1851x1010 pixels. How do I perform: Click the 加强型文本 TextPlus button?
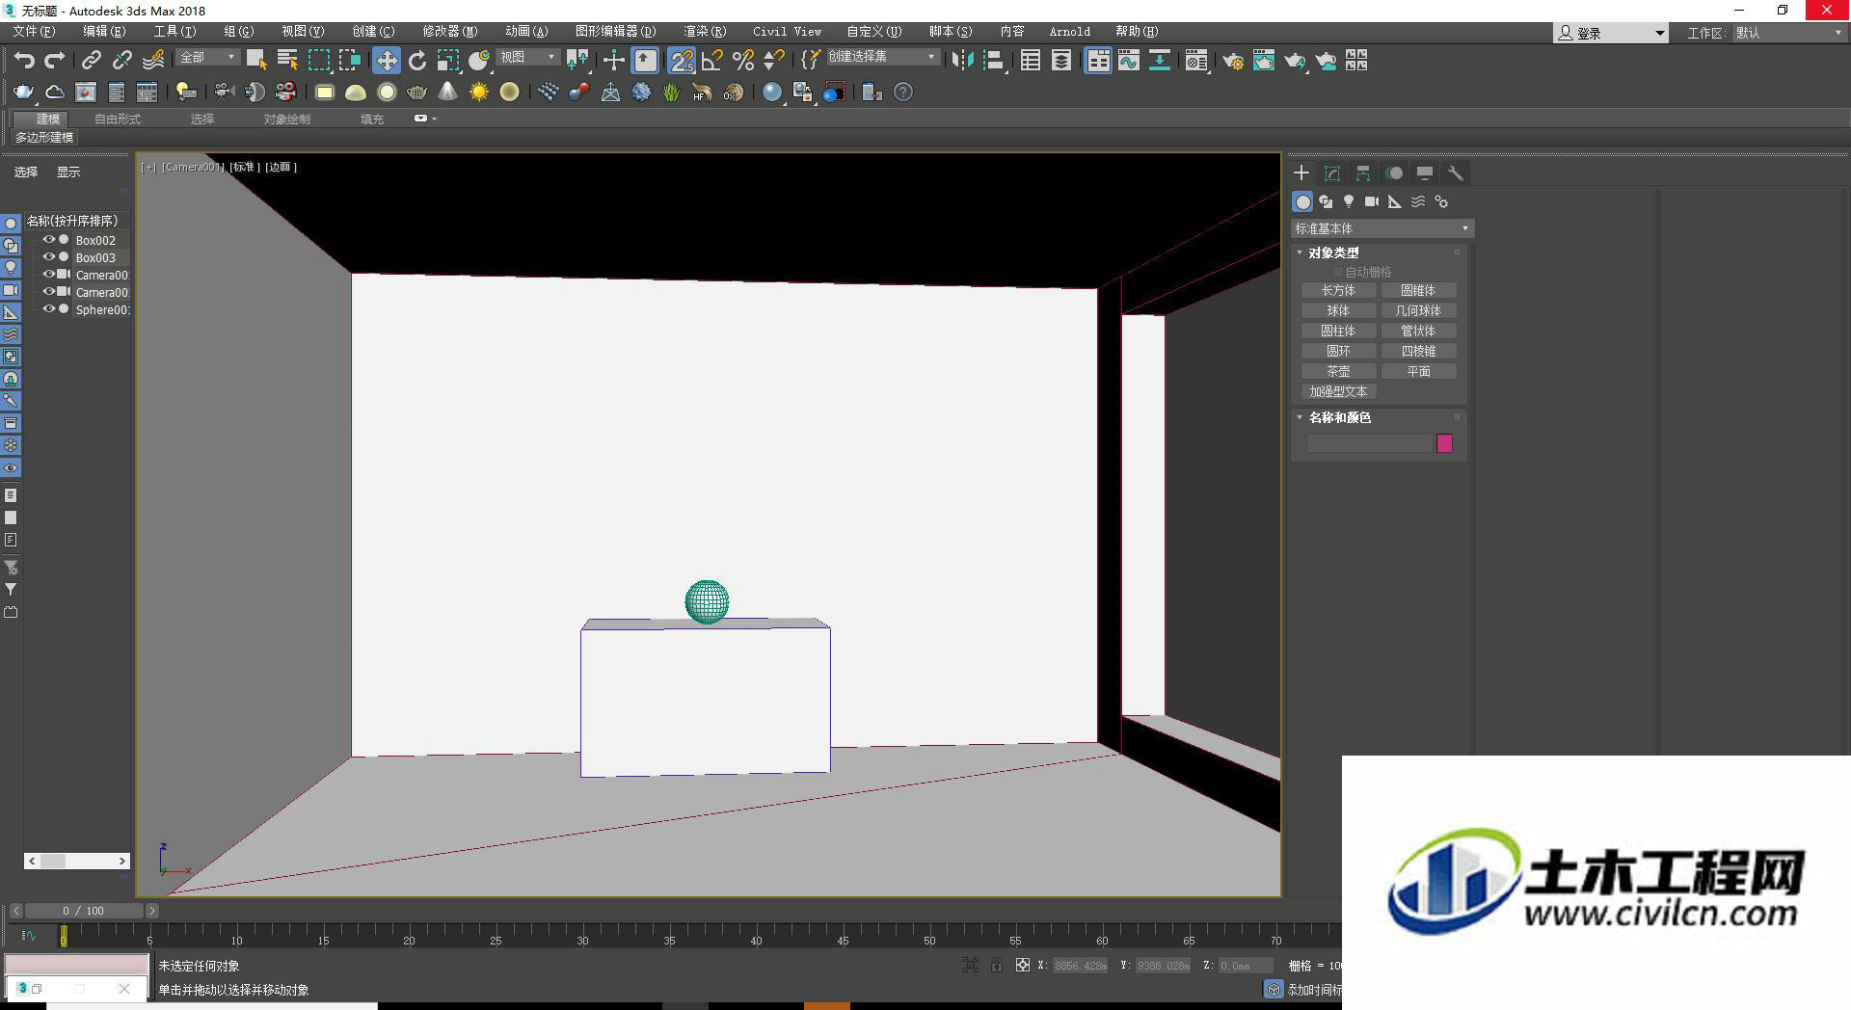pyautogui.click(x=1338, y=391)
